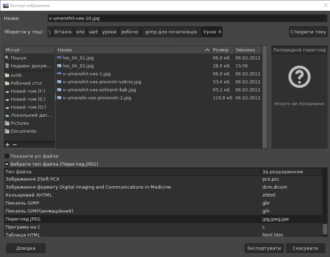Click the file icon of v-umenshit-ves-sohranit-kak.jpg
Screen dimensions: 330x257
click(59, 90)
